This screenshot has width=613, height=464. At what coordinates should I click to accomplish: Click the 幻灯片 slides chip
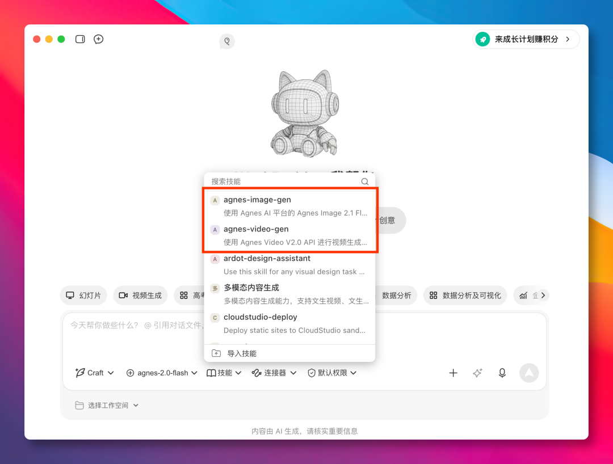[83, 296]
